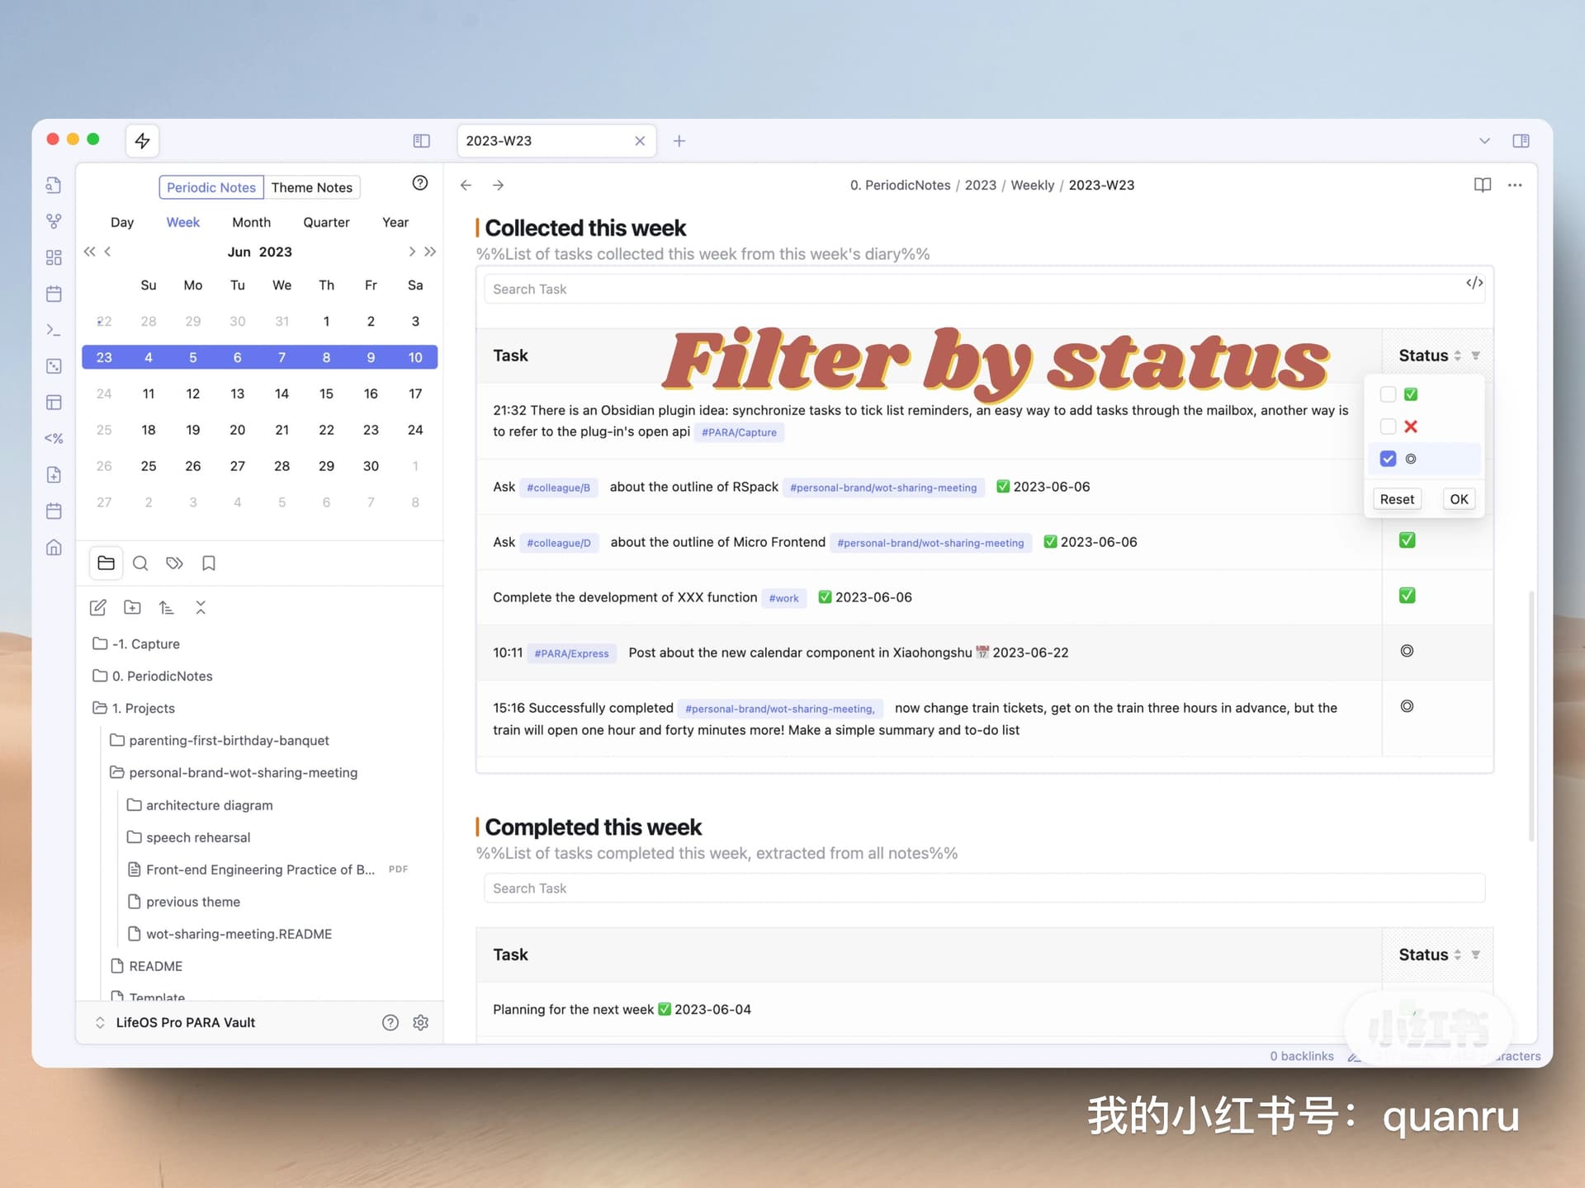Enable the red X status filter

pyautogui.click(x=1388, y=427)
